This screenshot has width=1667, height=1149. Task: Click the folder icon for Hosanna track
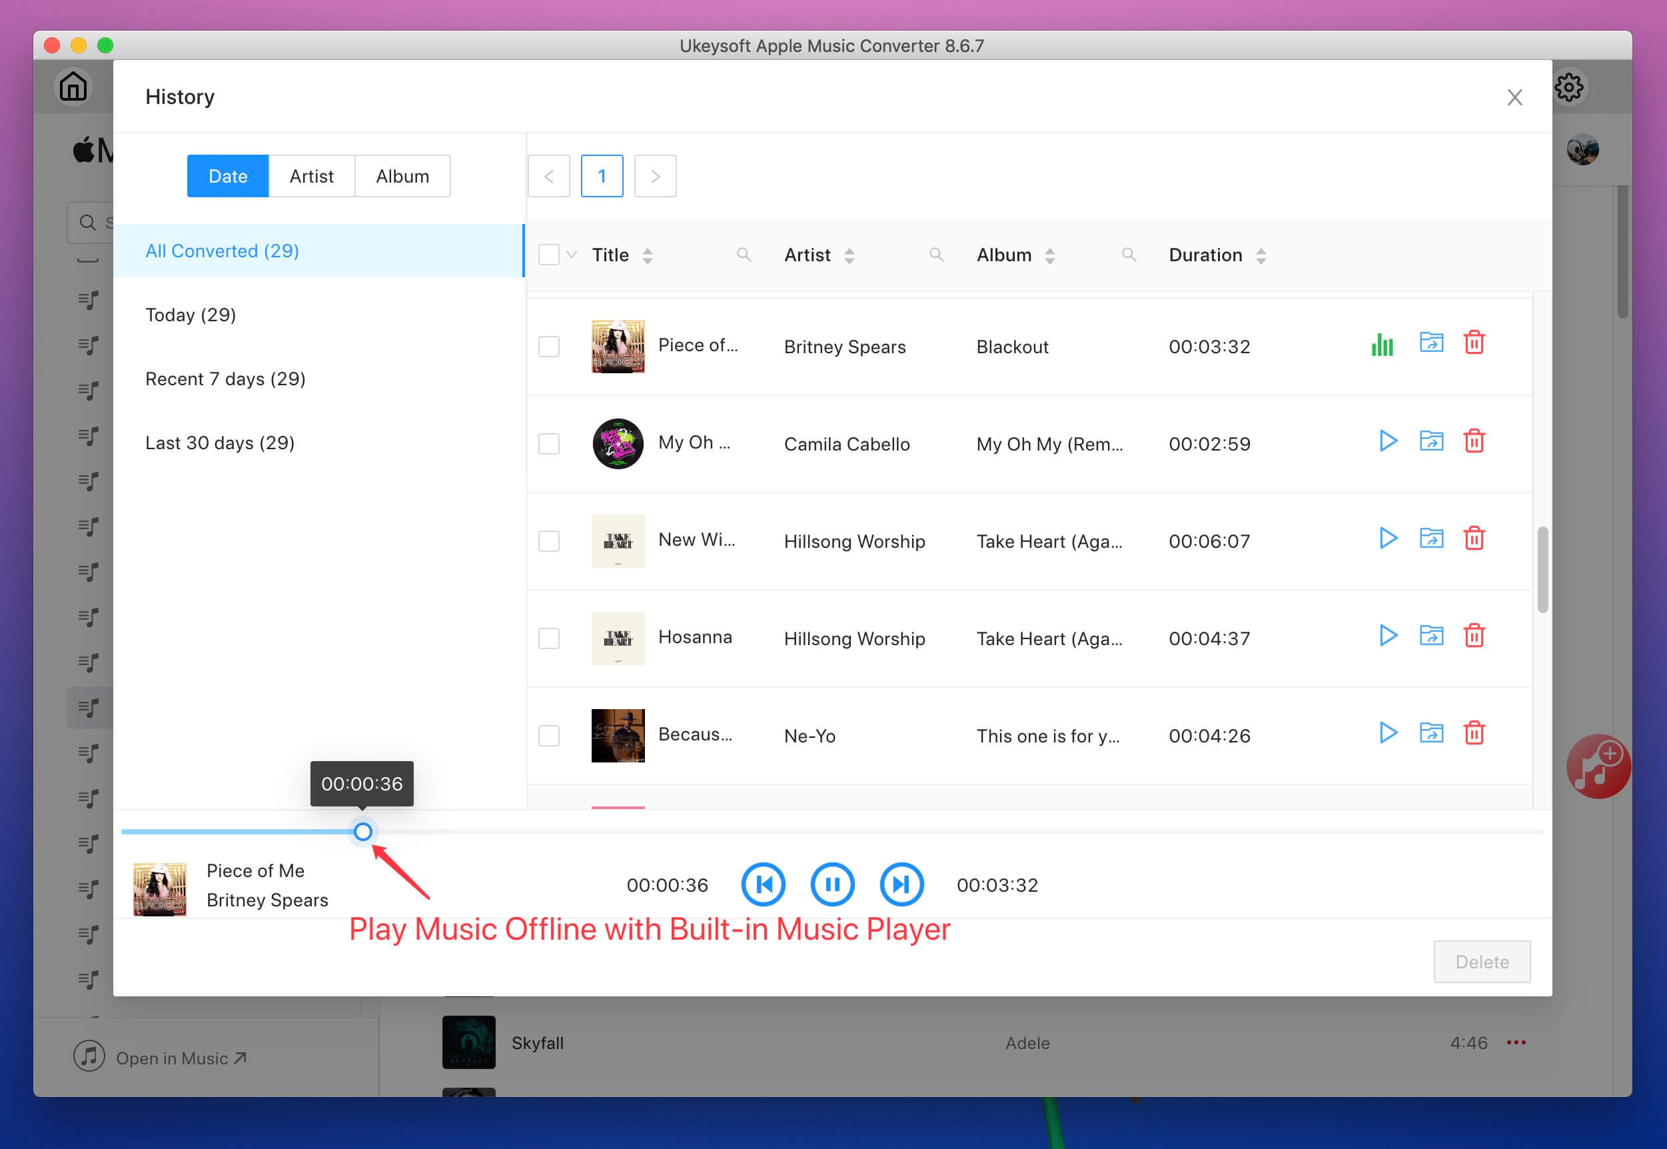point(1430,636)
